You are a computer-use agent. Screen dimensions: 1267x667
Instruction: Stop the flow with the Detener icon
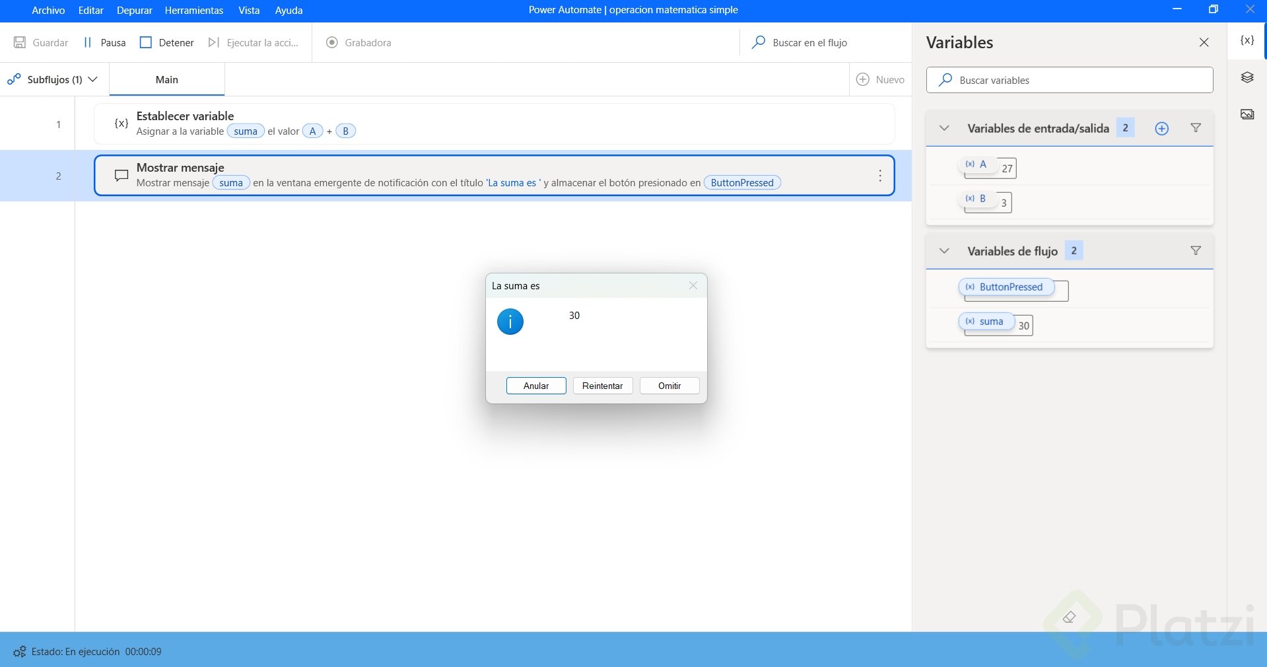coord(146,42)
